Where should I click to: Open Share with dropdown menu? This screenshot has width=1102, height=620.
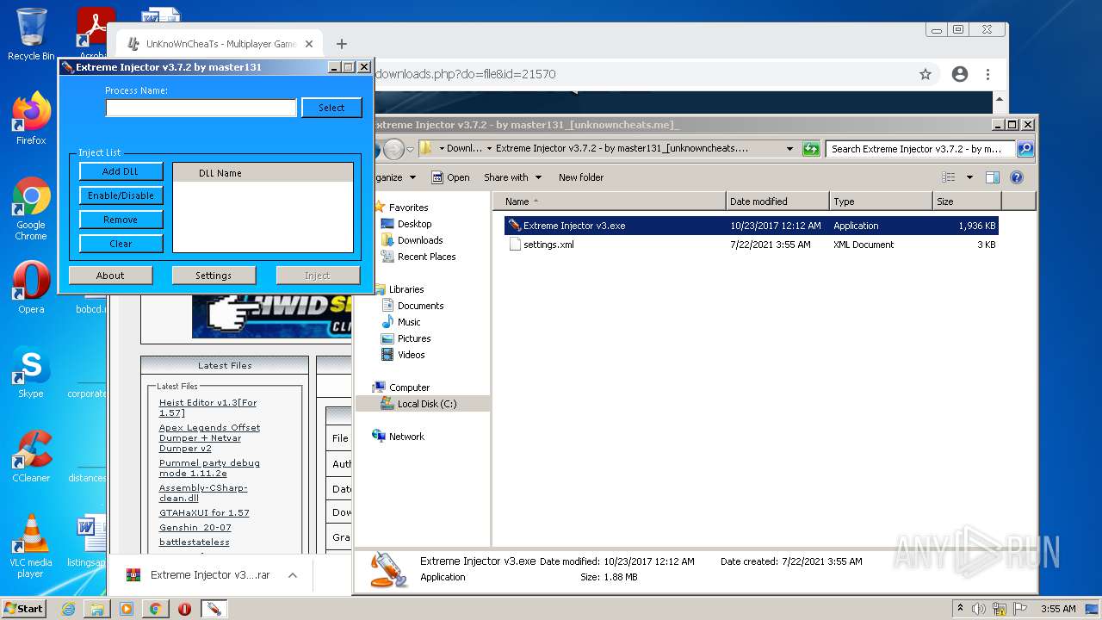click(513, 177)
